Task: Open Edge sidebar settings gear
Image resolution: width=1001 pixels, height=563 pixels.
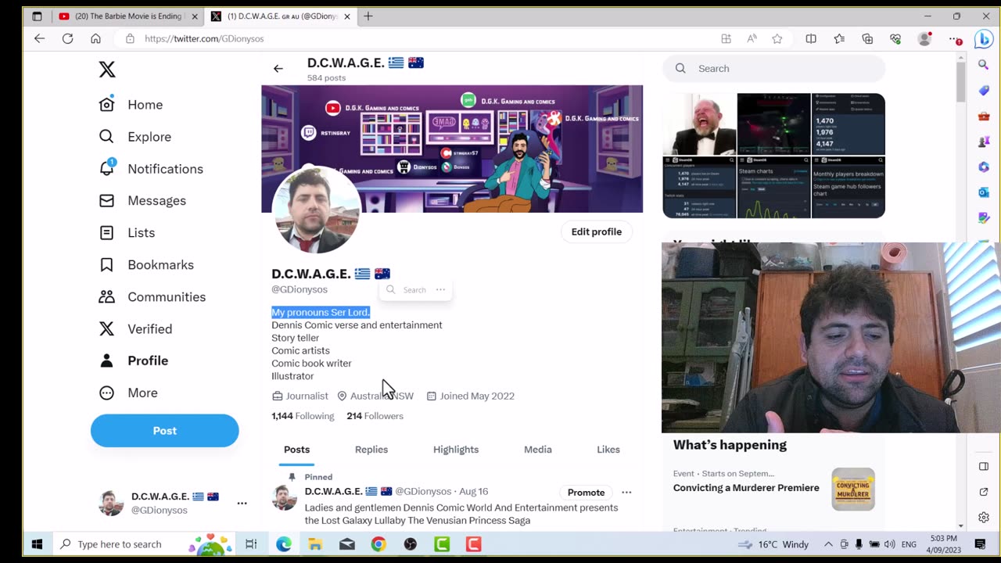Action: coord(984,518)
